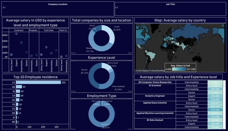Screen dimensions: 228x131
Task: Click the Mapbox OpenStreetMap attribution link
Action: (x=150, y=71)
